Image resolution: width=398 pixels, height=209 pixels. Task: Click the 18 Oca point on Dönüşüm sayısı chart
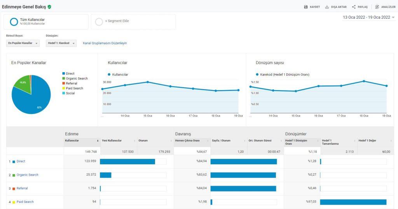tap(364, 81)
